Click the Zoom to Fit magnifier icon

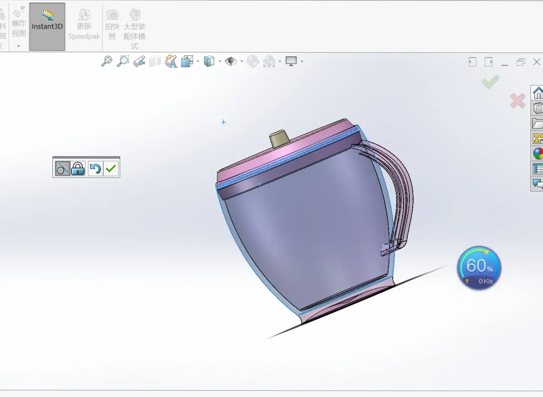pos(107,61)
